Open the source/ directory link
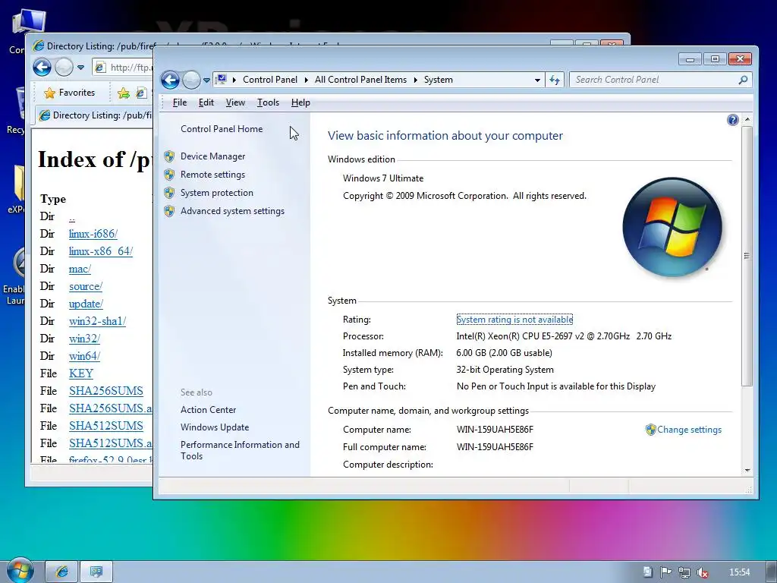The height and width of the screenshot is (583, 777). tap(86, 286)
